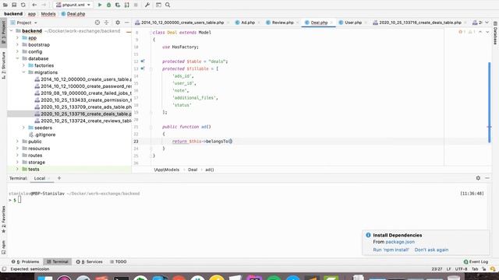
Task: Select the Local terminal session tab
Action: (40, 178)
